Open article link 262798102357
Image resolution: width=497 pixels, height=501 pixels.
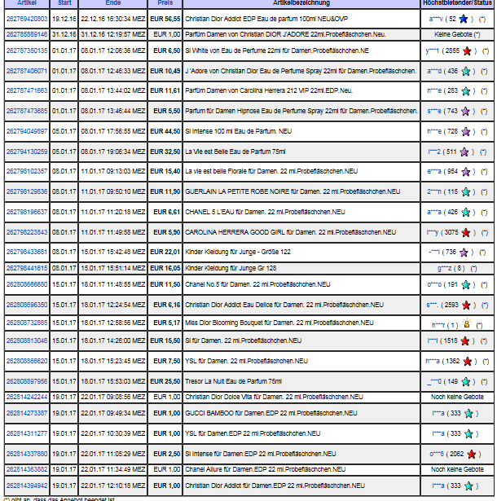tap(27, 171)
